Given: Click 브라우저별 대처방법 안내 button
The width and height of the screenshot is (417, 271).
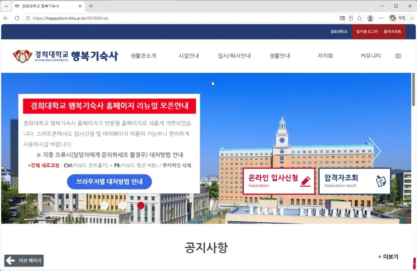Looking at the screenshot, I should tap(109, 182).
